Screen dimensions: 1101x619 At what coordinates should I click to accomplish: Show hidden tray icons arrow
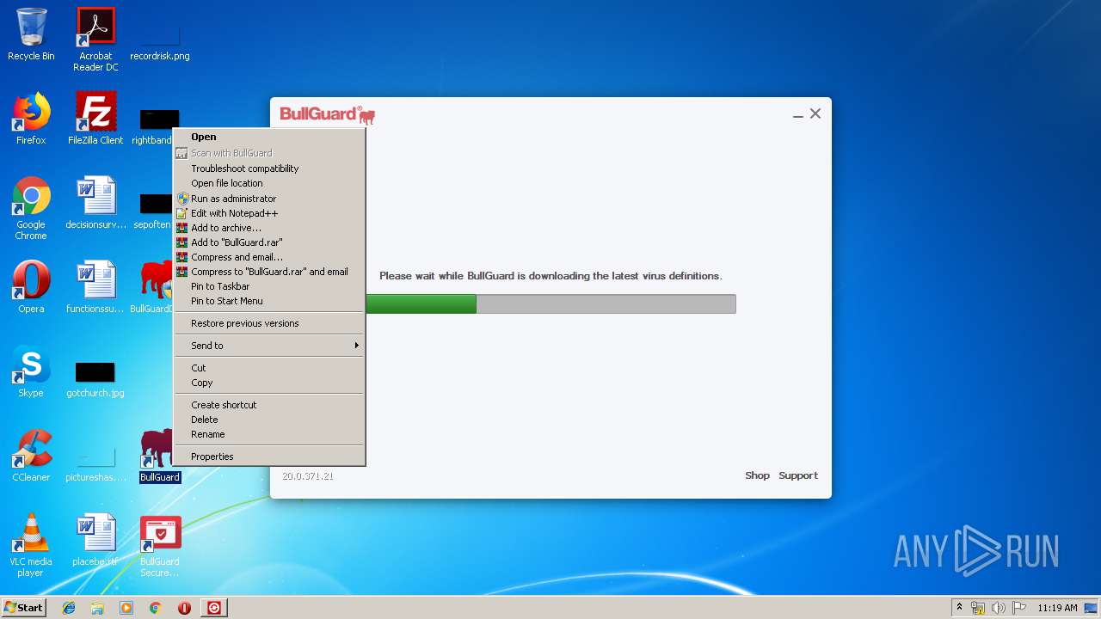click(959, 608)
